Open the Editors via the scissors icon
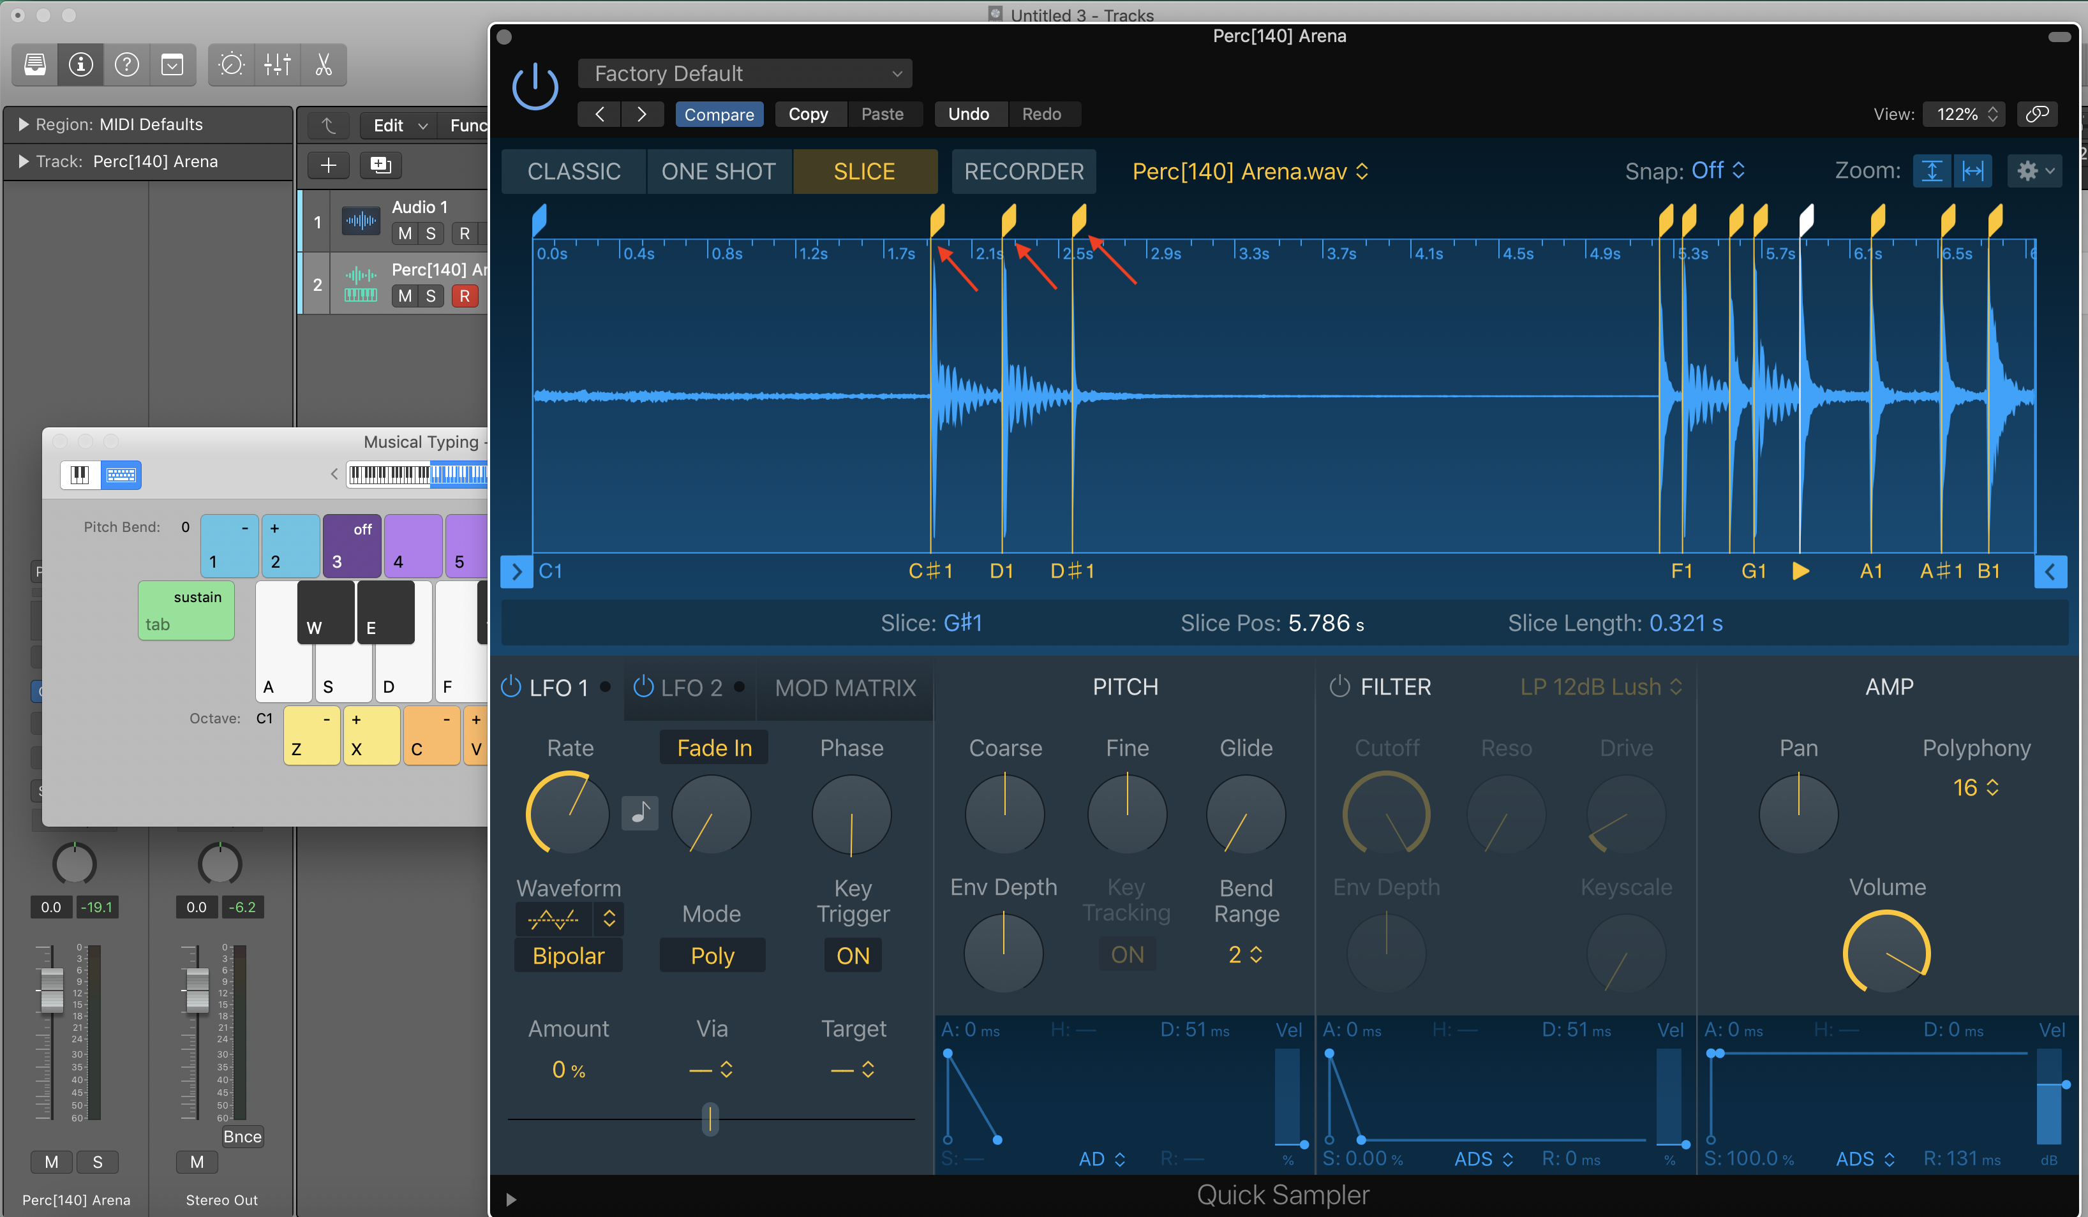Screen dimensions: 2088x1217 click(x=323, y=64)
